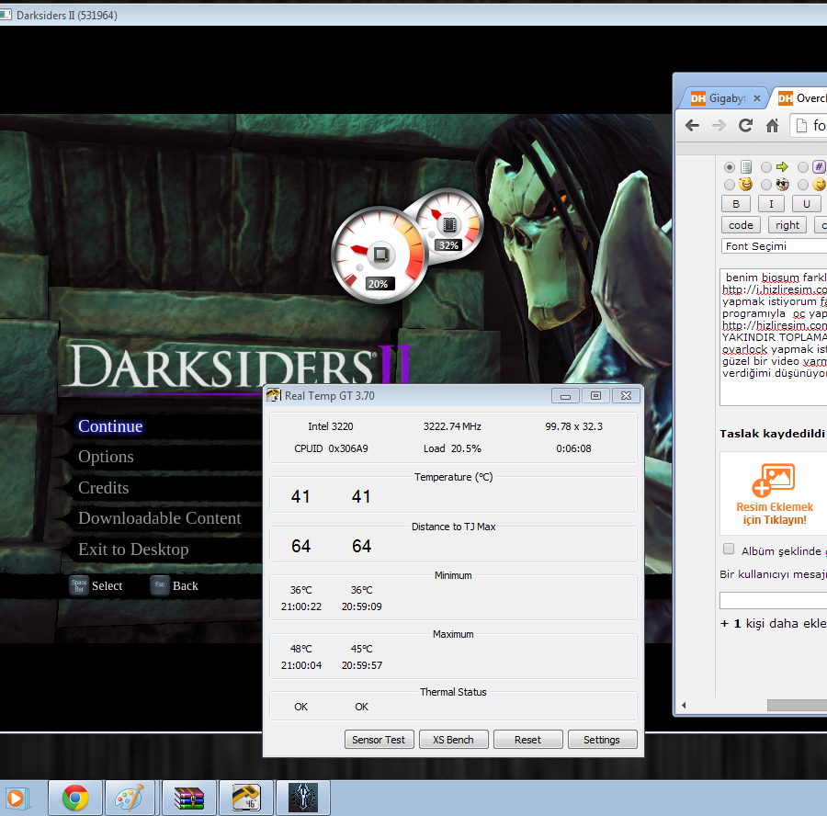Open Real Temp Settings
827x816 pixels.
click(602, 740)
